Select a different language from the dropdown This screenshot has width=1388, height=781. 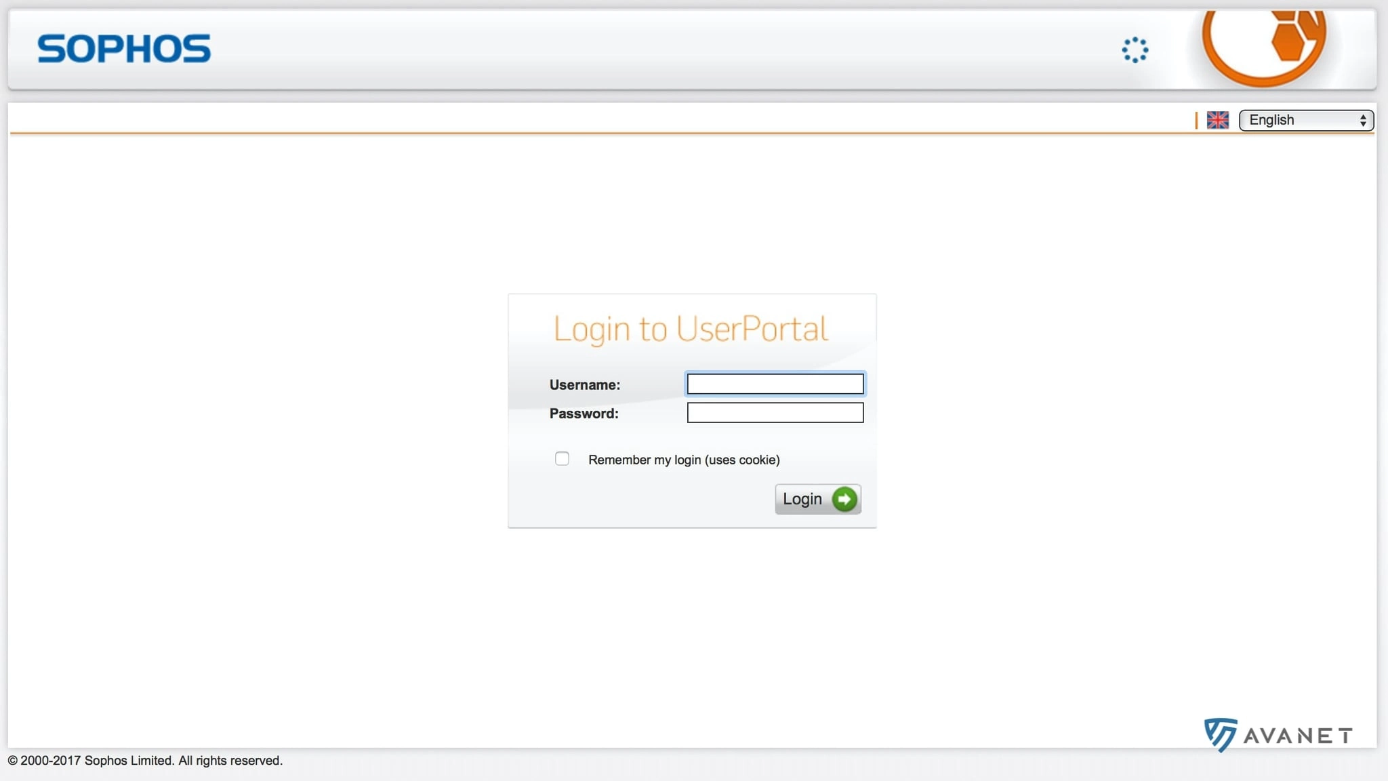click(1306, 119)
